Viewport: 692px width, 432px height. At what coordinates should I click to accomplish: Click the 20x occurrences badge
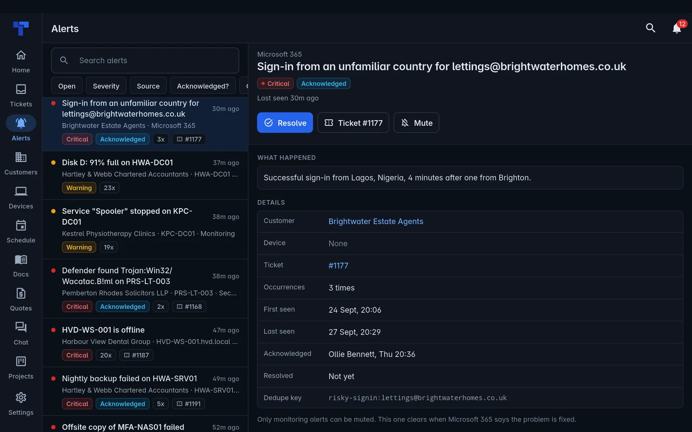coord(106,355)
